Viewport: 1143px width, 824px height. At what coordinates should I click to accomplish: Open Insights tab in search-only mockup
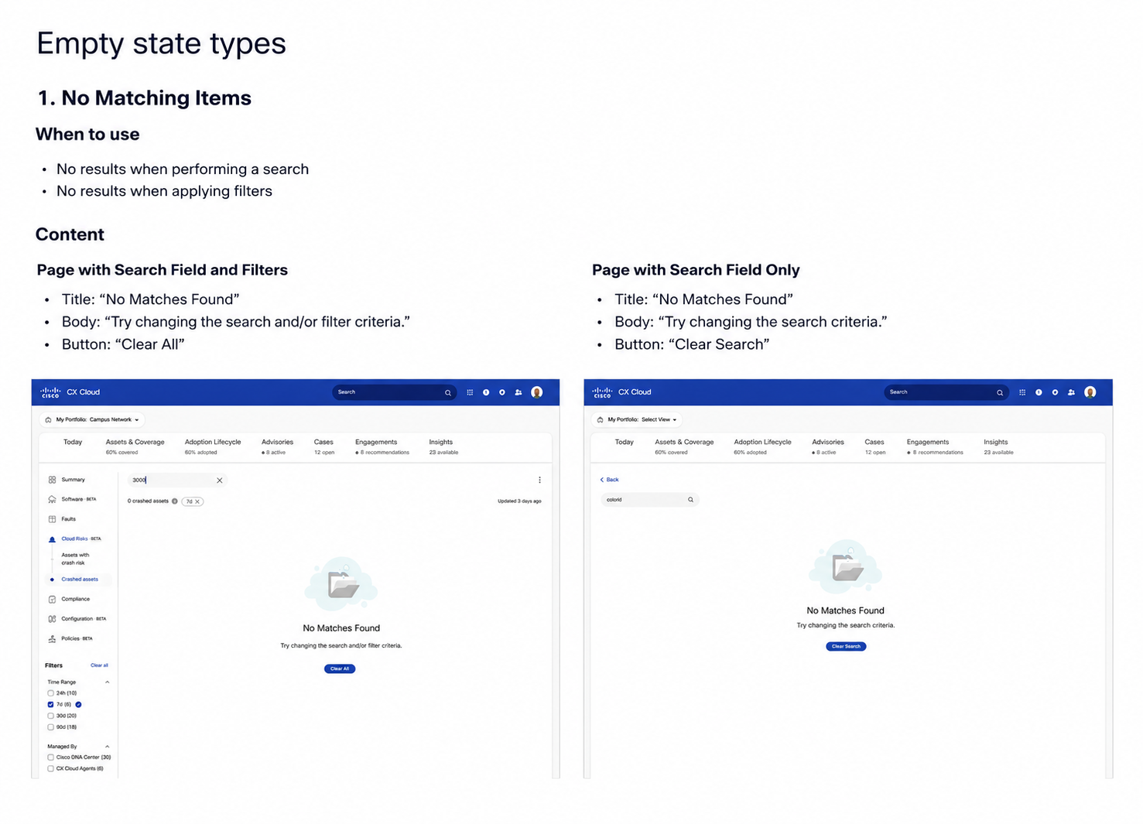click(x=998, y=446)
